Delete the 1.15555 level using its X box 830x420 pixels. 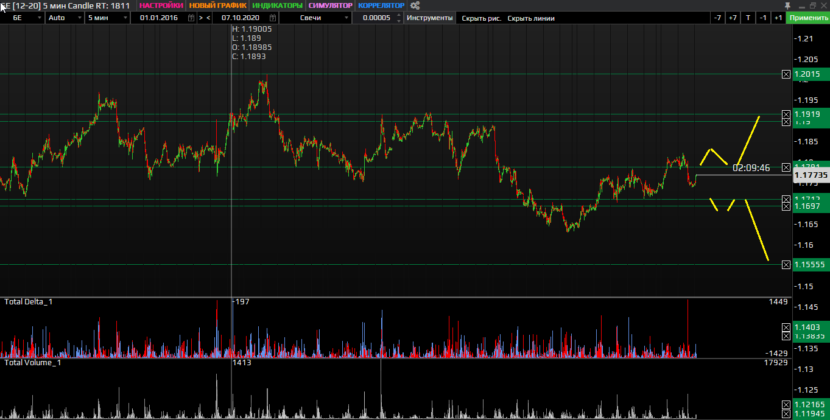(786, 264)
